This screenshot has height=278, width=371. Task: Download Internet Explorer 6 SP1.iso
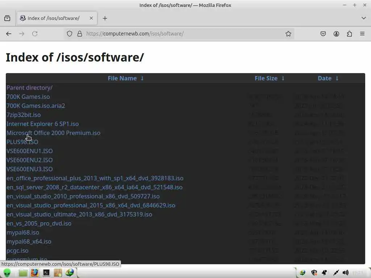tap(42, 124)
